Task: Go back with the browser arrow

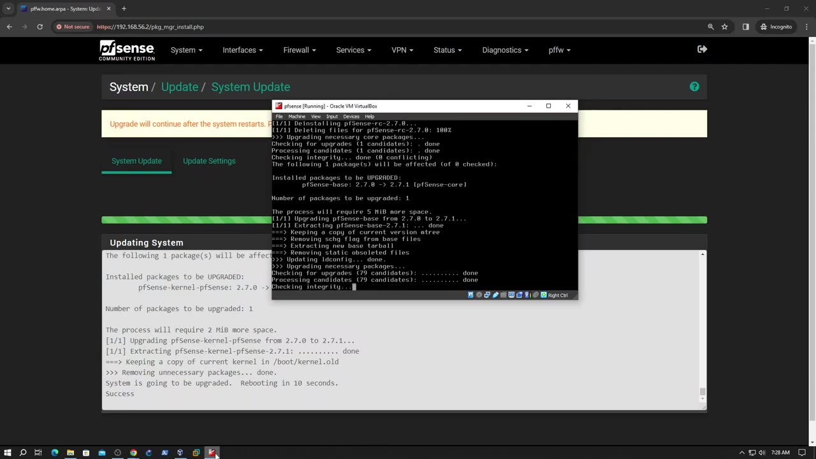Action: (x=9, y=27)
